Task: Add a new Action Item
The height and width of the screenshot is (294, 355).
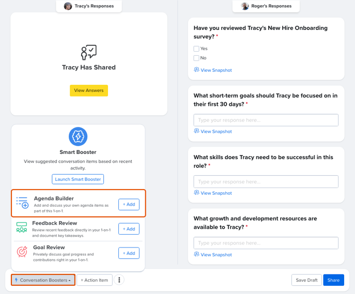Action: click(95, 280)
